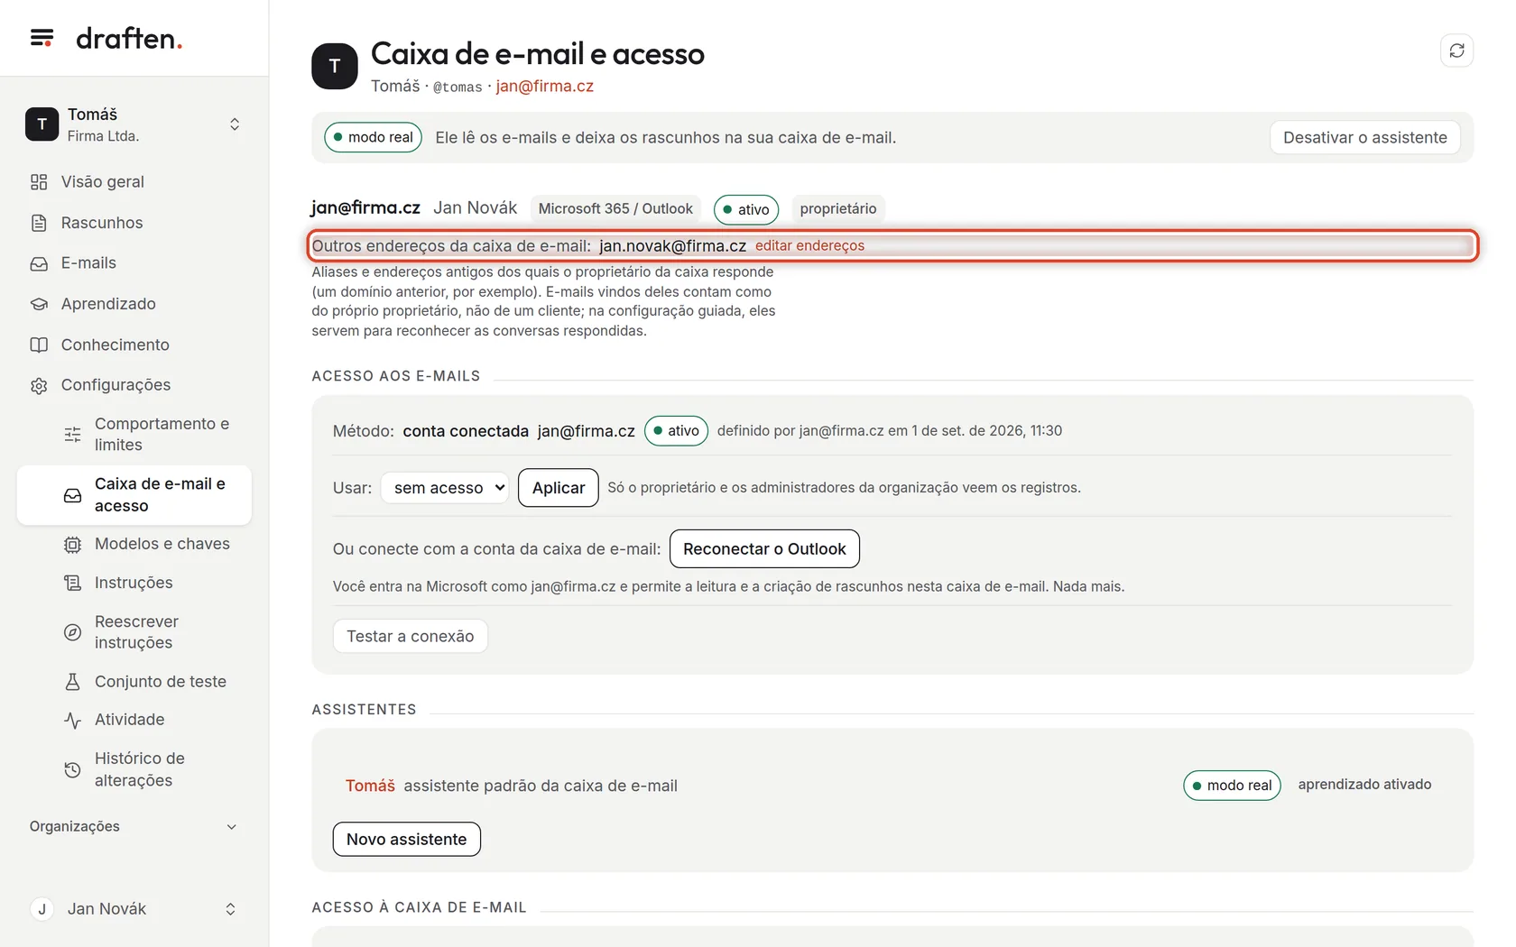Click the Aplicar button
The image size is (1516, 947).
[x=559, y=488]
